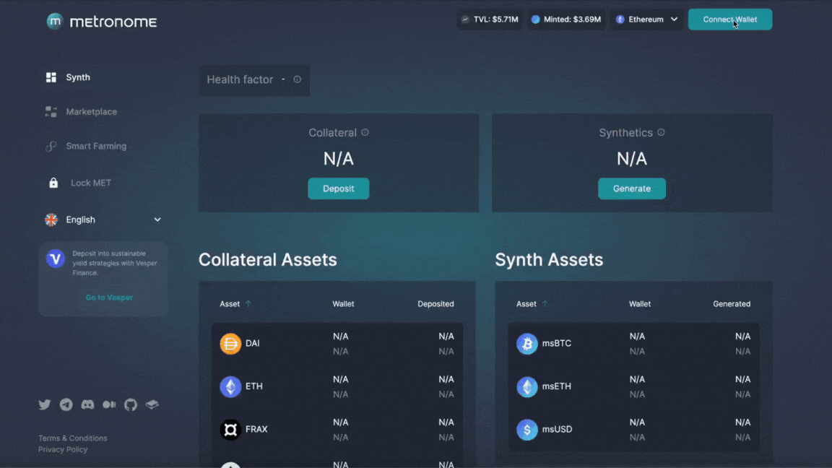Select the Smart Farming icon
The width and height of the screenshot is (832, 468).
(x=51, y=147)
